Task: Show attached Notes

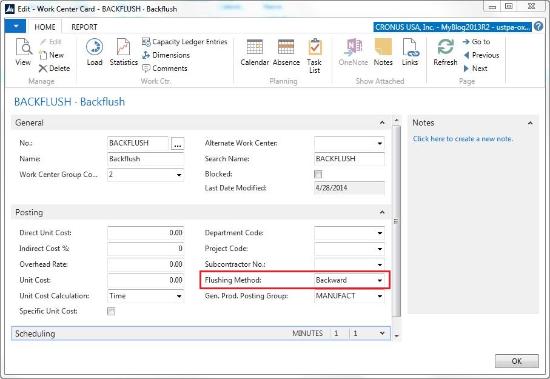Action: click(x=383, y=52)
